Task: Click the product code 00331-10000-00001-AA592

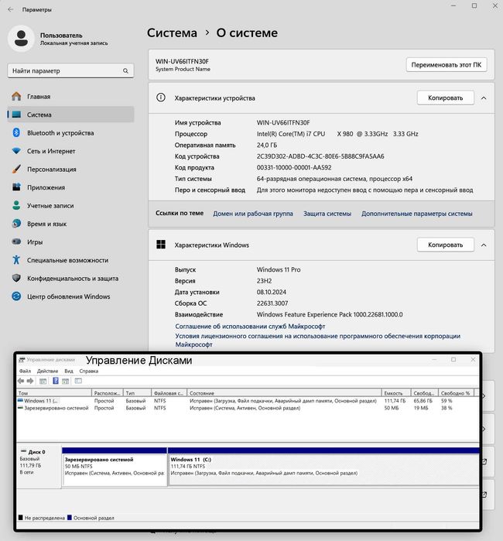Action: [294, 168]
